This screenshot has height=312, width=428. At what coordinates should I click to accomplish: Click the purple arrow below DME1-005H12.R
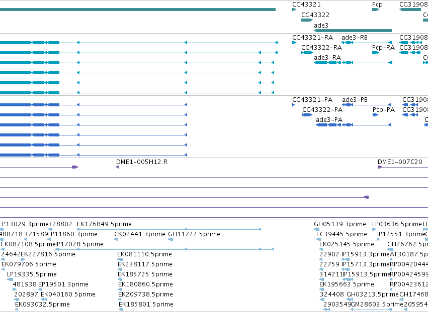117,167
